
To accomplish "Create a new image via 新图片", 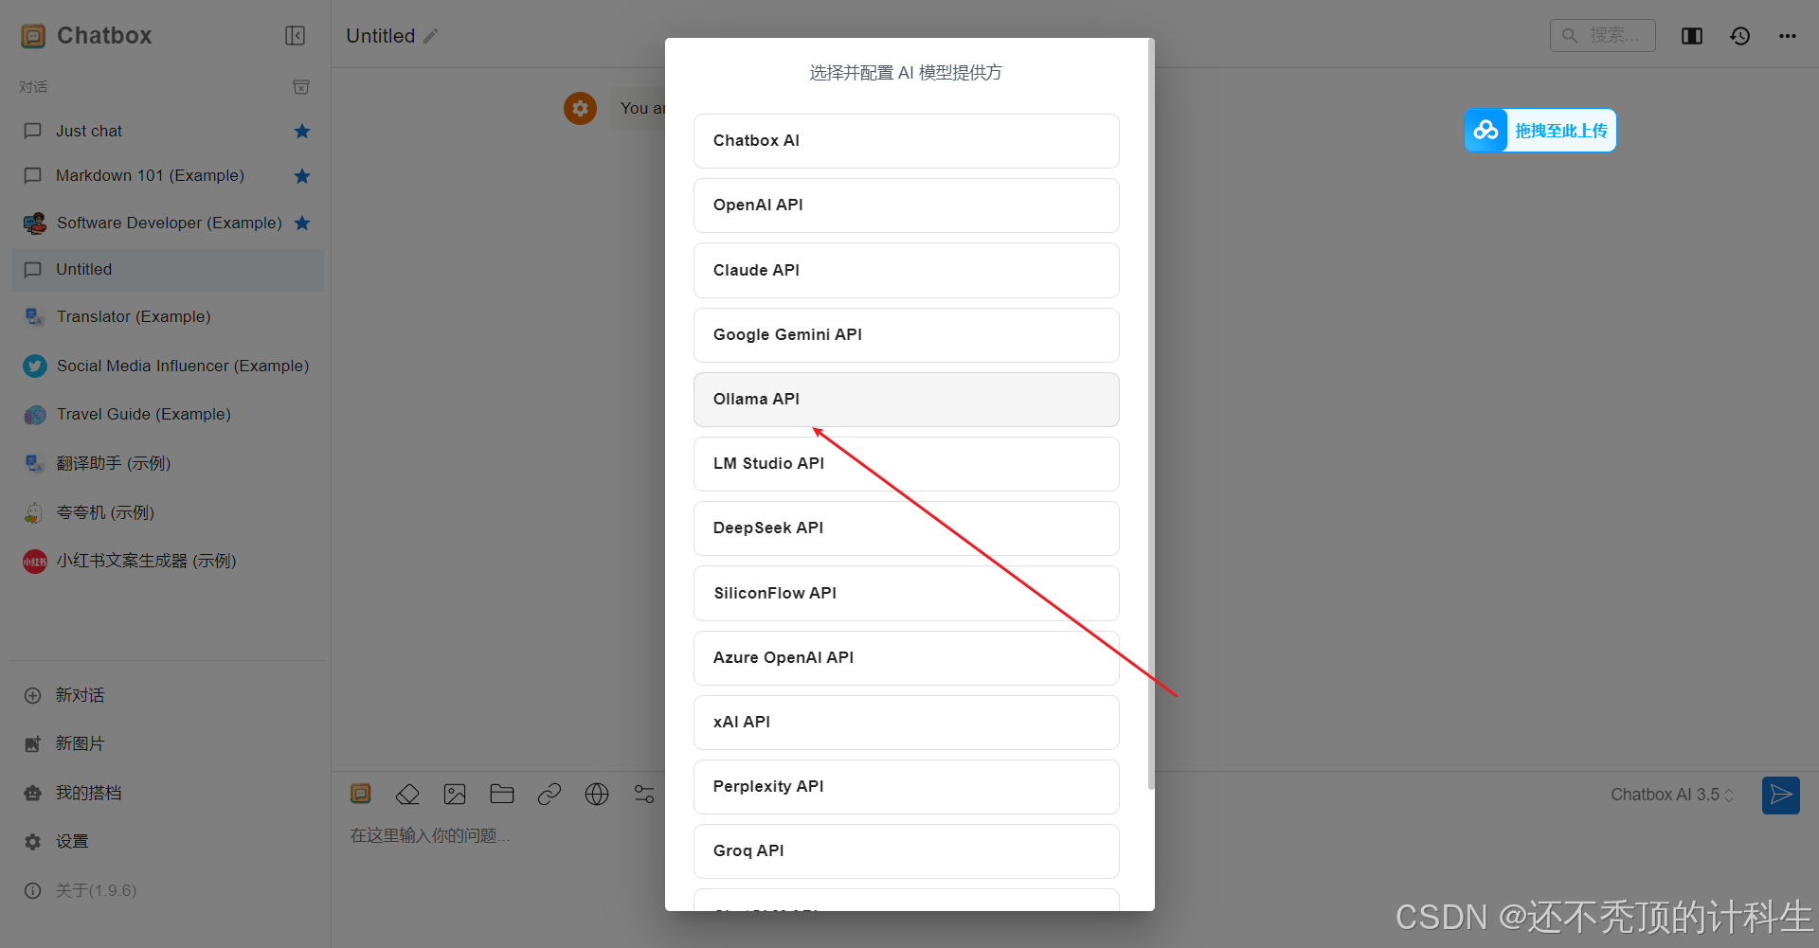I will pos(168,744).
